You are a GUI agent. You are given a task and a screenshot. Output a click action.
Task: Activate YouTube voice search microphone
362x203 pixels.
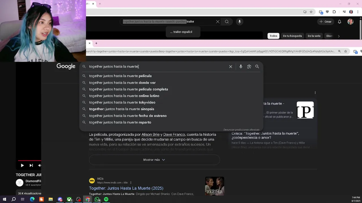(240, 22)
